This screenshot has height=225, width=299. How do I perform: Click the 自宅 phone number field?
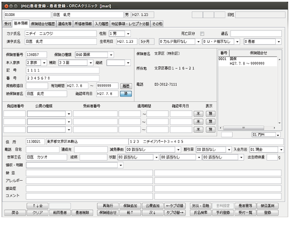(x=42, y=150)
